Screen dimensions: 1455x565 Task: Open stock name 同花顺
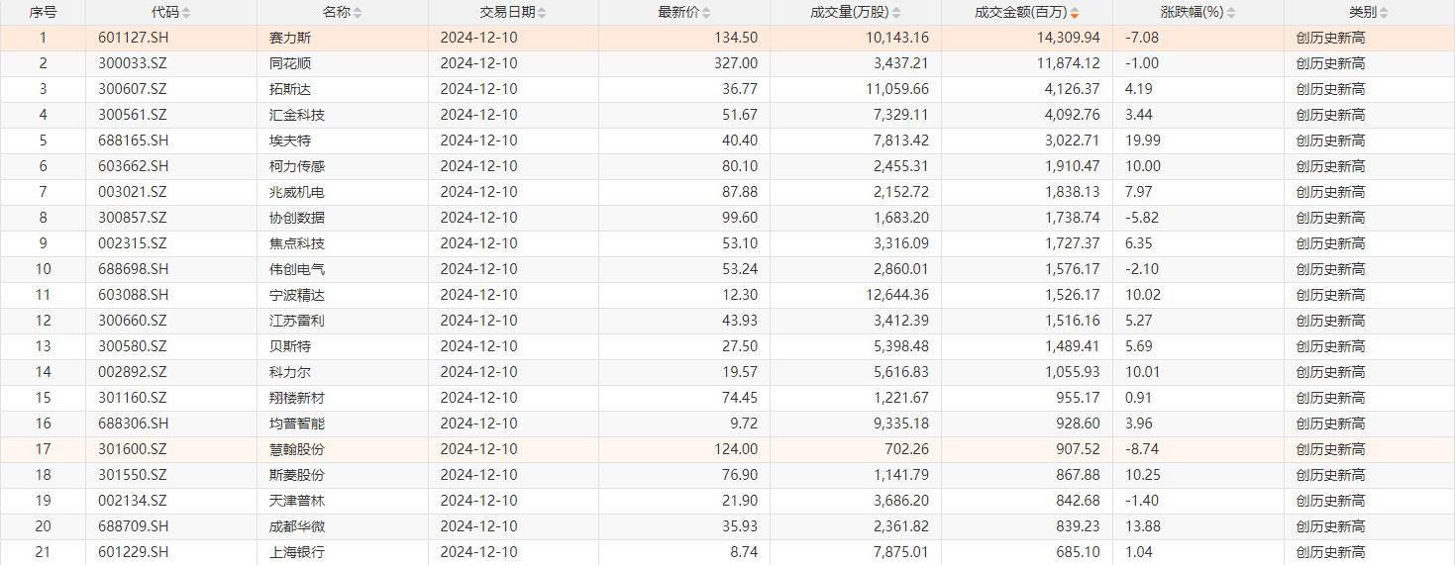pos(289,63)
